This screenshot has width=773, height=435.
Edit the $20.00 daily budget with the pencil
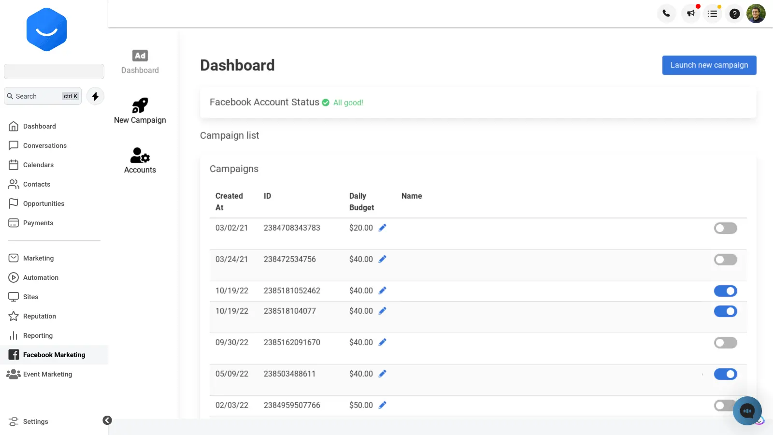point(382,228)
